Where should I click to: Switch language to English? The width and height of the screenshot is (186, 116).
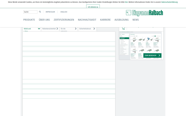click(x=64, y=12)
